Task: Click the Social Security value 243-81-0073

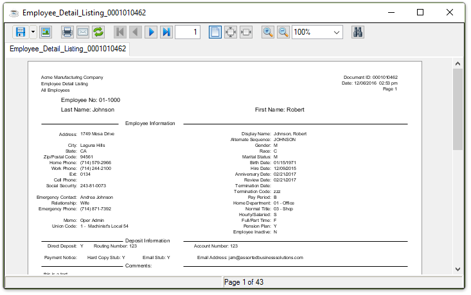Action: (x=93, y=185)
